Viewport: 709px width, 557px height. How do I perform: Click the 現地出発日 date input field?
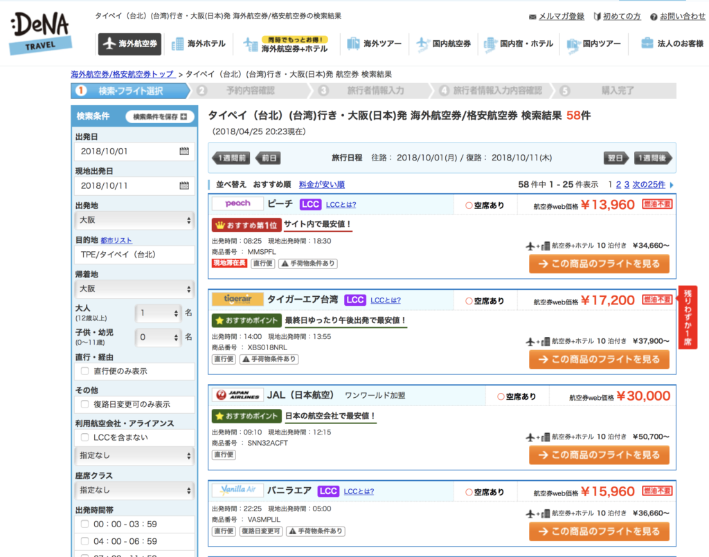coord(134,185)
